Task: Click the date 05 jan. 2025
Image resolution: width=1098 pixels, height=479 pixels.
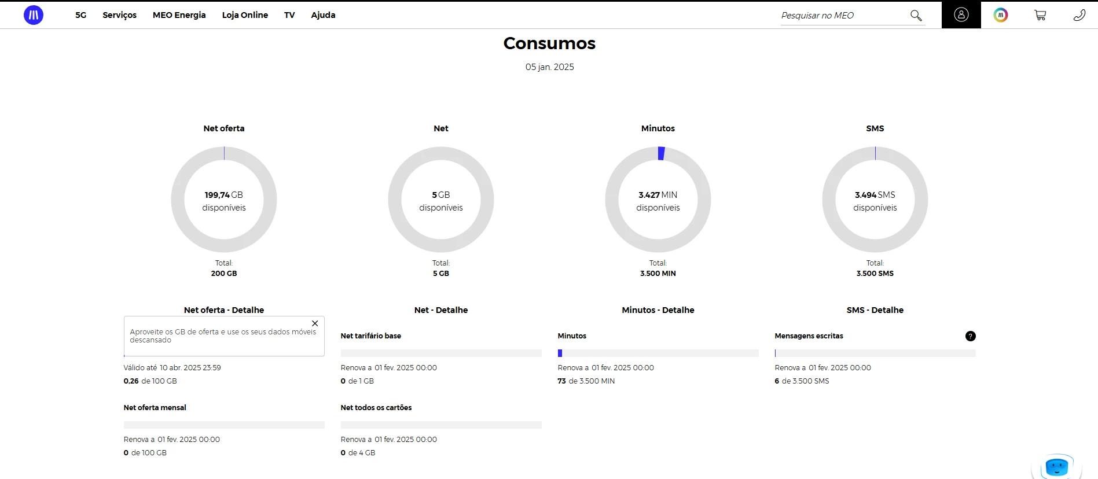Action: [x=549, y=67]
